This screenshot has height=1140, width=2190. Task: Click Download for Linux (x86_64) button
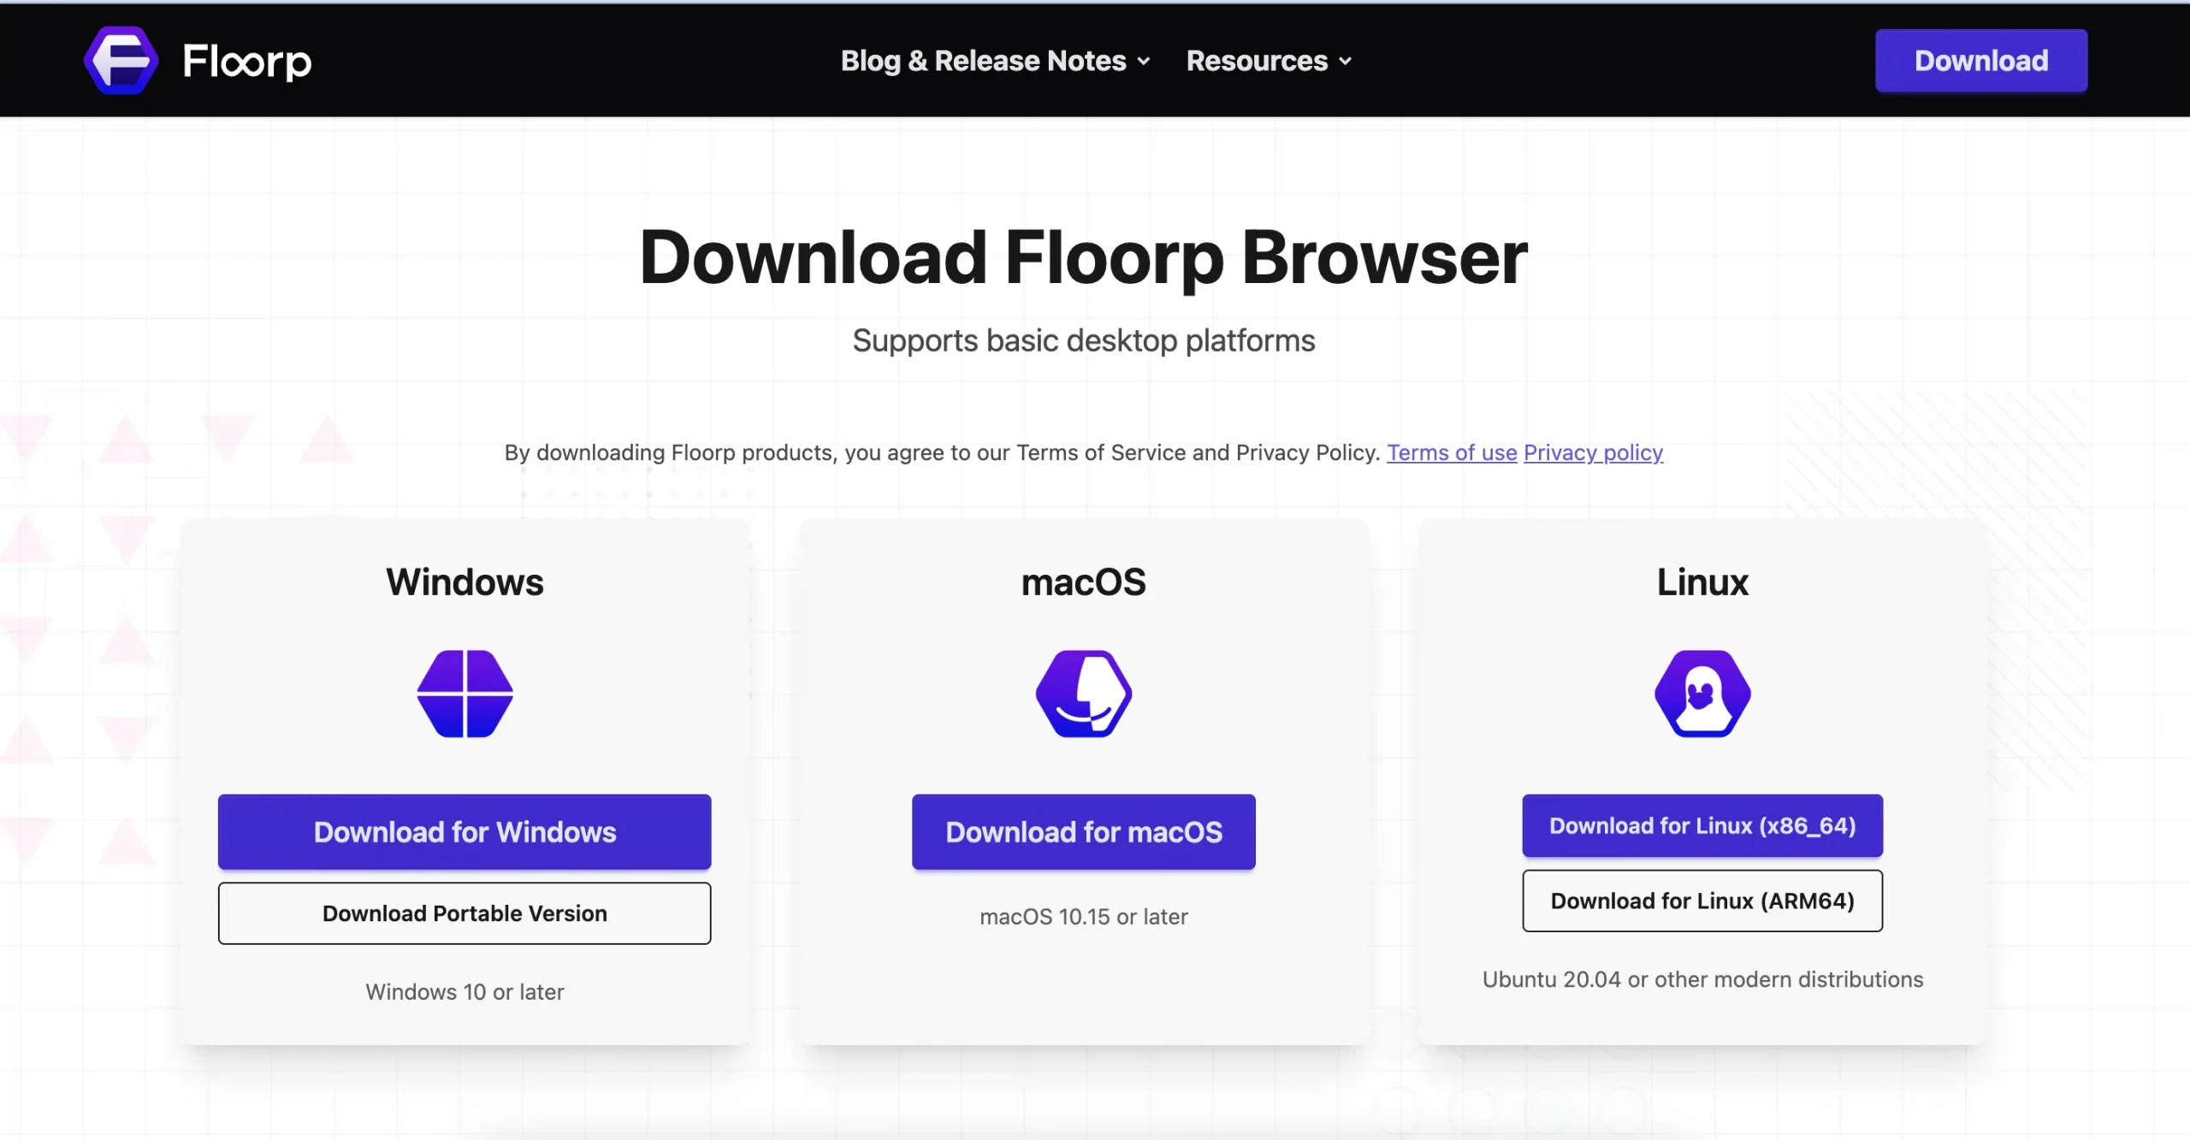pos(1702,825)
